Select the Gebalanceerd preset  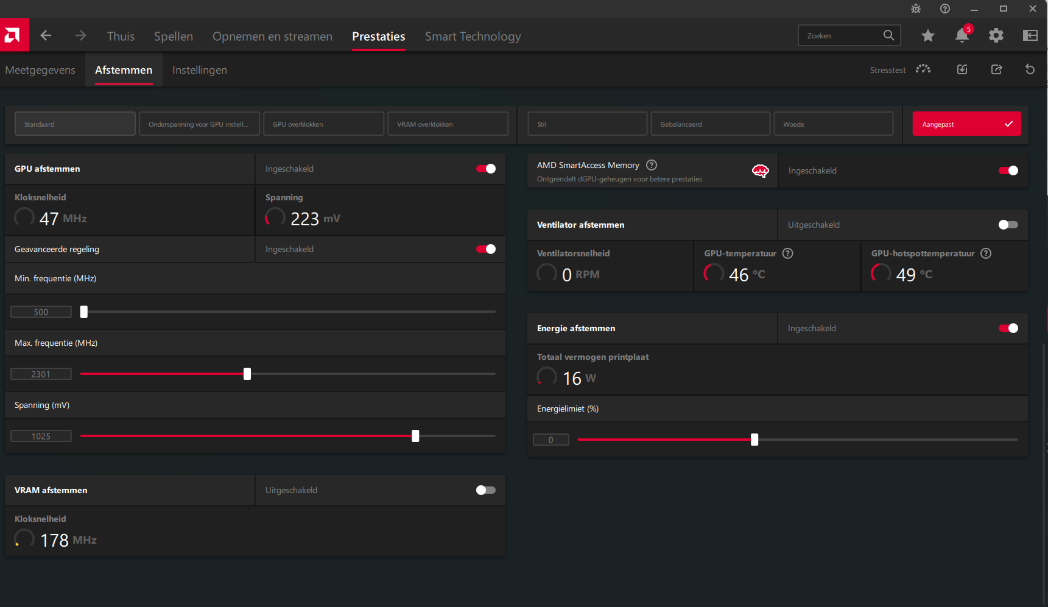(x=711, y=124)
